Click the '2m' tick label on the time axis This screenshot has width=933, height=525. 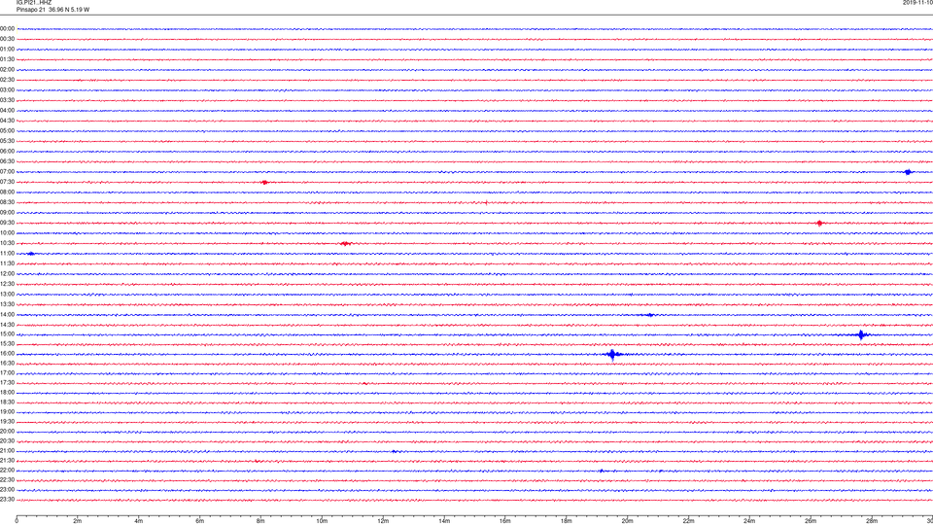pos(78,521)
